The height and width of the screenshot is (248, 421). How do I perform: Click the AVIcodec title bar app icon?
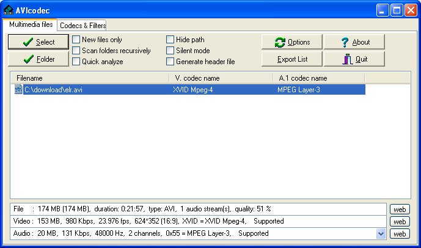click(9, 10)
